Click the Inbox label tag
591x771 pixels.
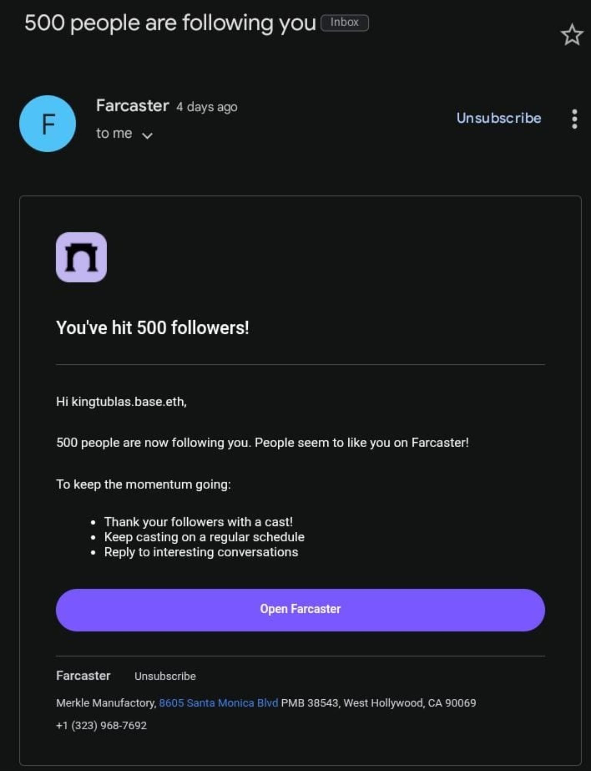pyautogui.click(x=344, y=22)
